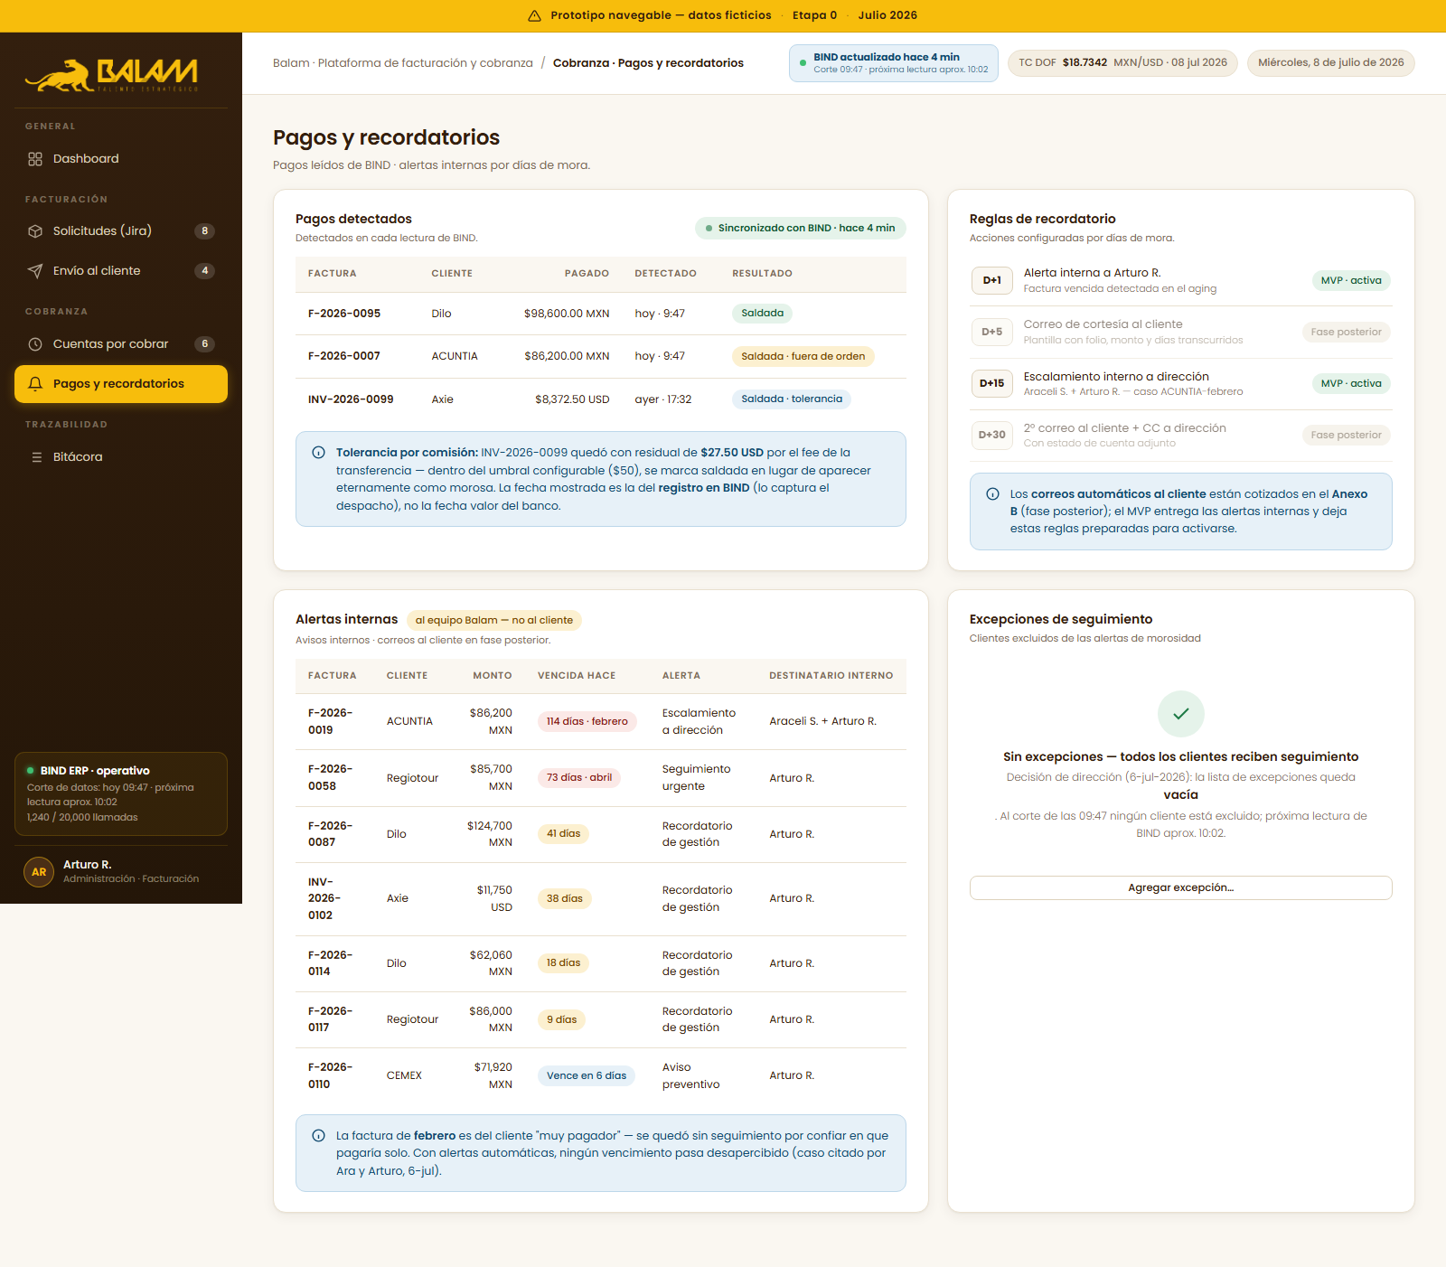Viewport: 1446px width, 1267px height.
Task: Click the 18 días badge
Action: (564, 963)
